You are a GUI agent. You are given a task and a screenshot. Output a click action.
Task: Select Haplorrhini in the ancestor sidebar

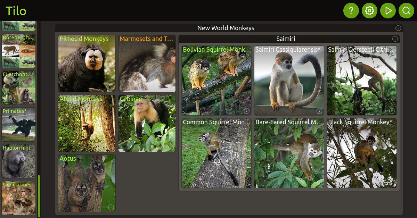click(x=18, y=161)
